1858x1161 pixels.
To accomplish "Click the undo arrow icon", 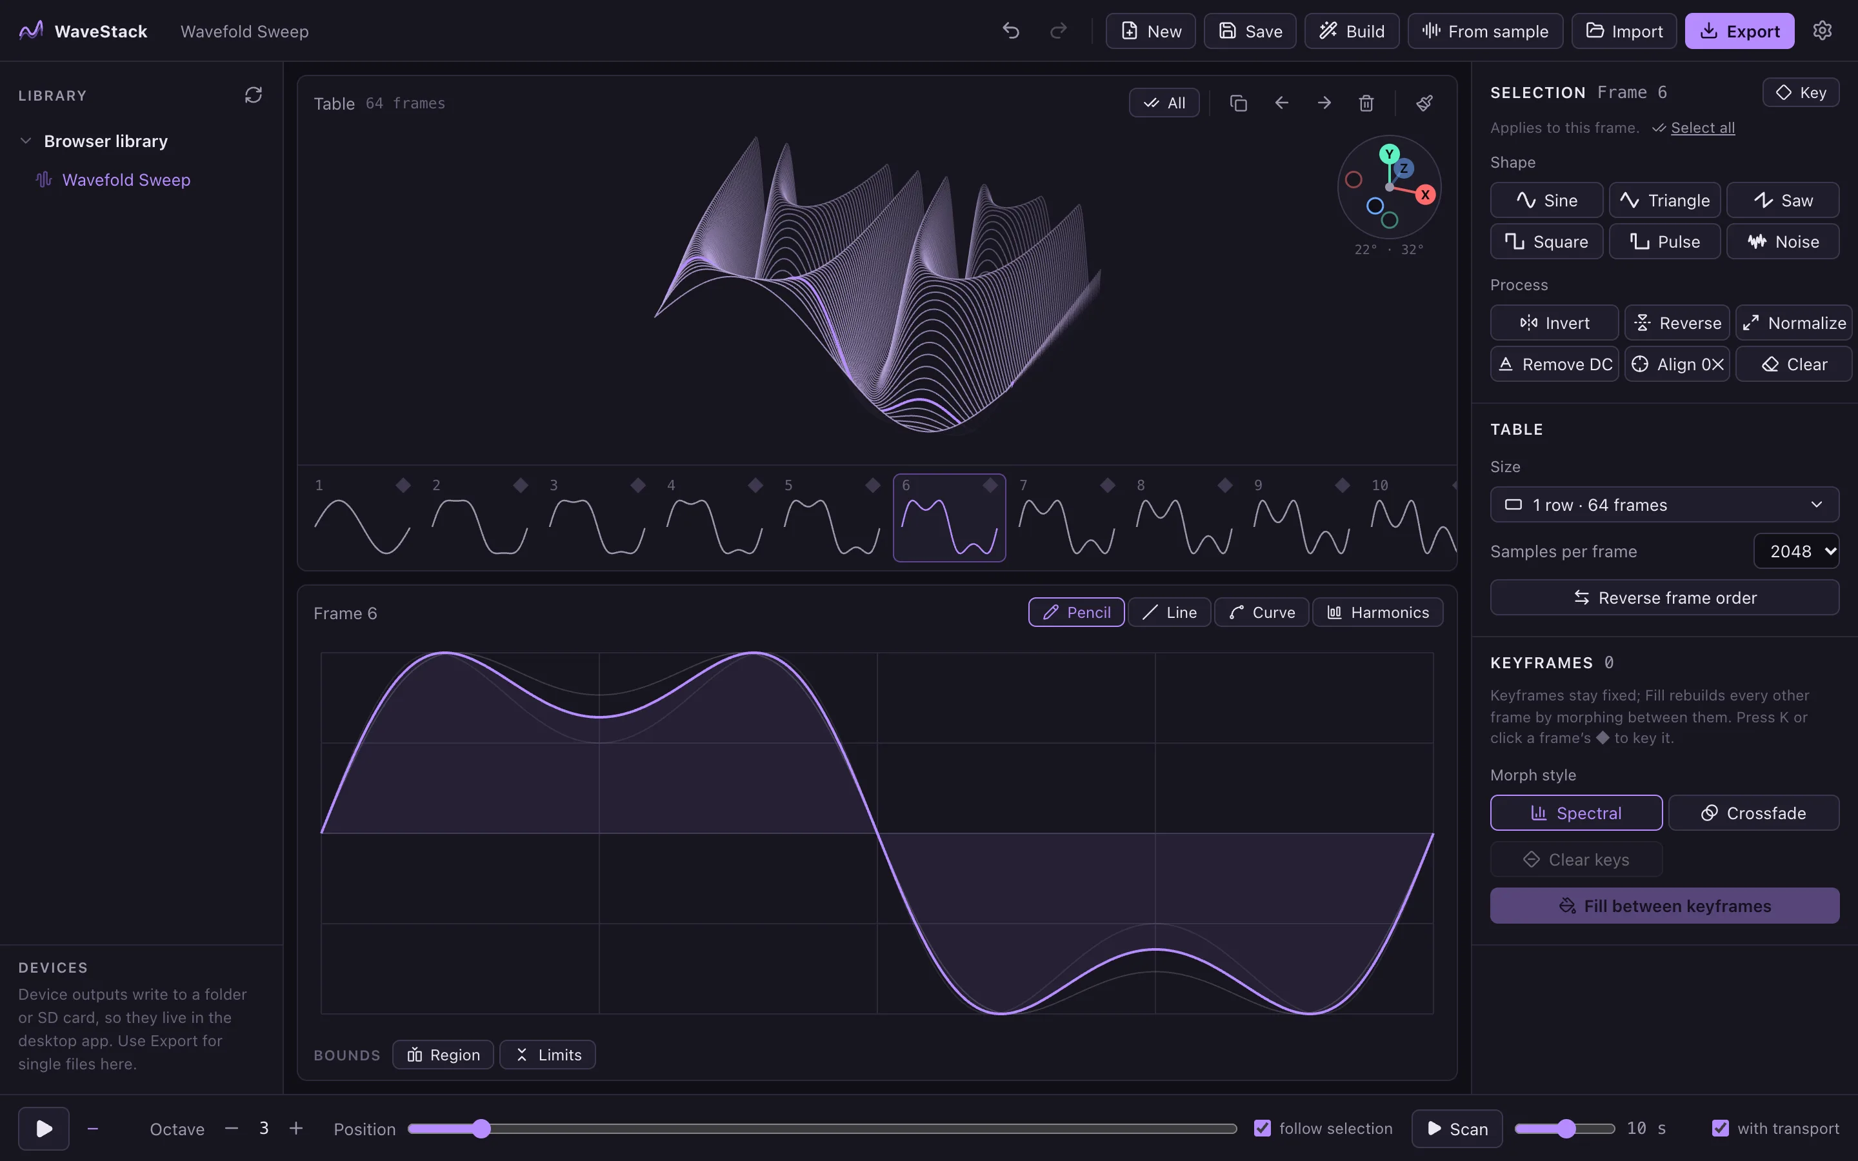I will coord(1010,31).
